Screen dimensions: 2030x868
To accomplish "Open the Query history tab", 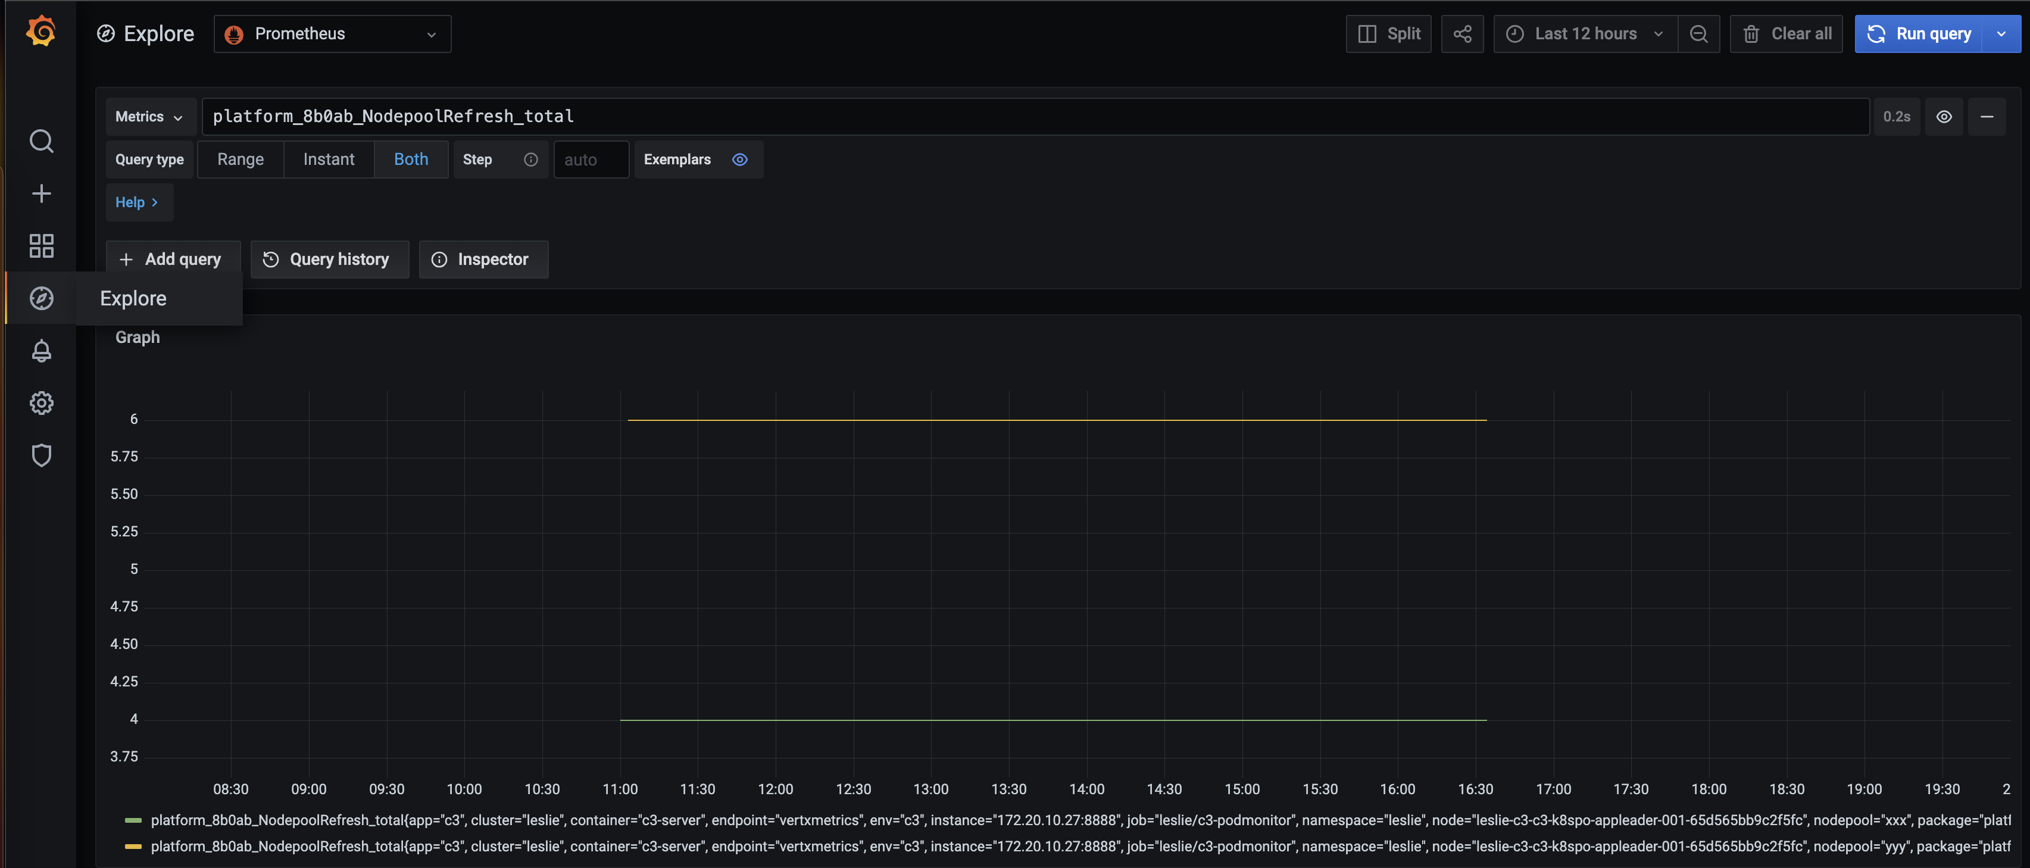I will pyautogui.click(x=329, y=260).
